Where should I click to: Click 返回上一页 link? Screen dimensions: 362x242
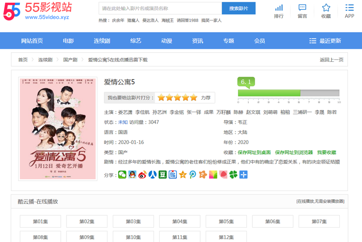coord(332,60)
